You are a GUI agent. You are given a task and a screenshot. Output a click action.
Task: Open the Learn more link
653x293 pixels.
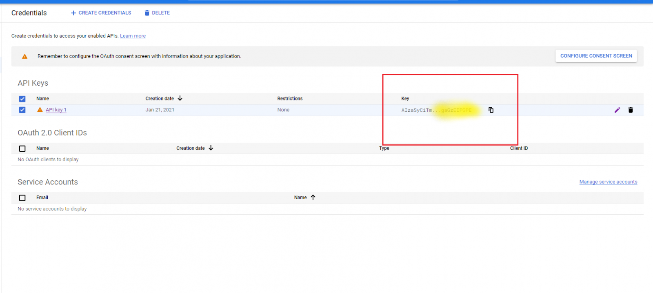133,36
